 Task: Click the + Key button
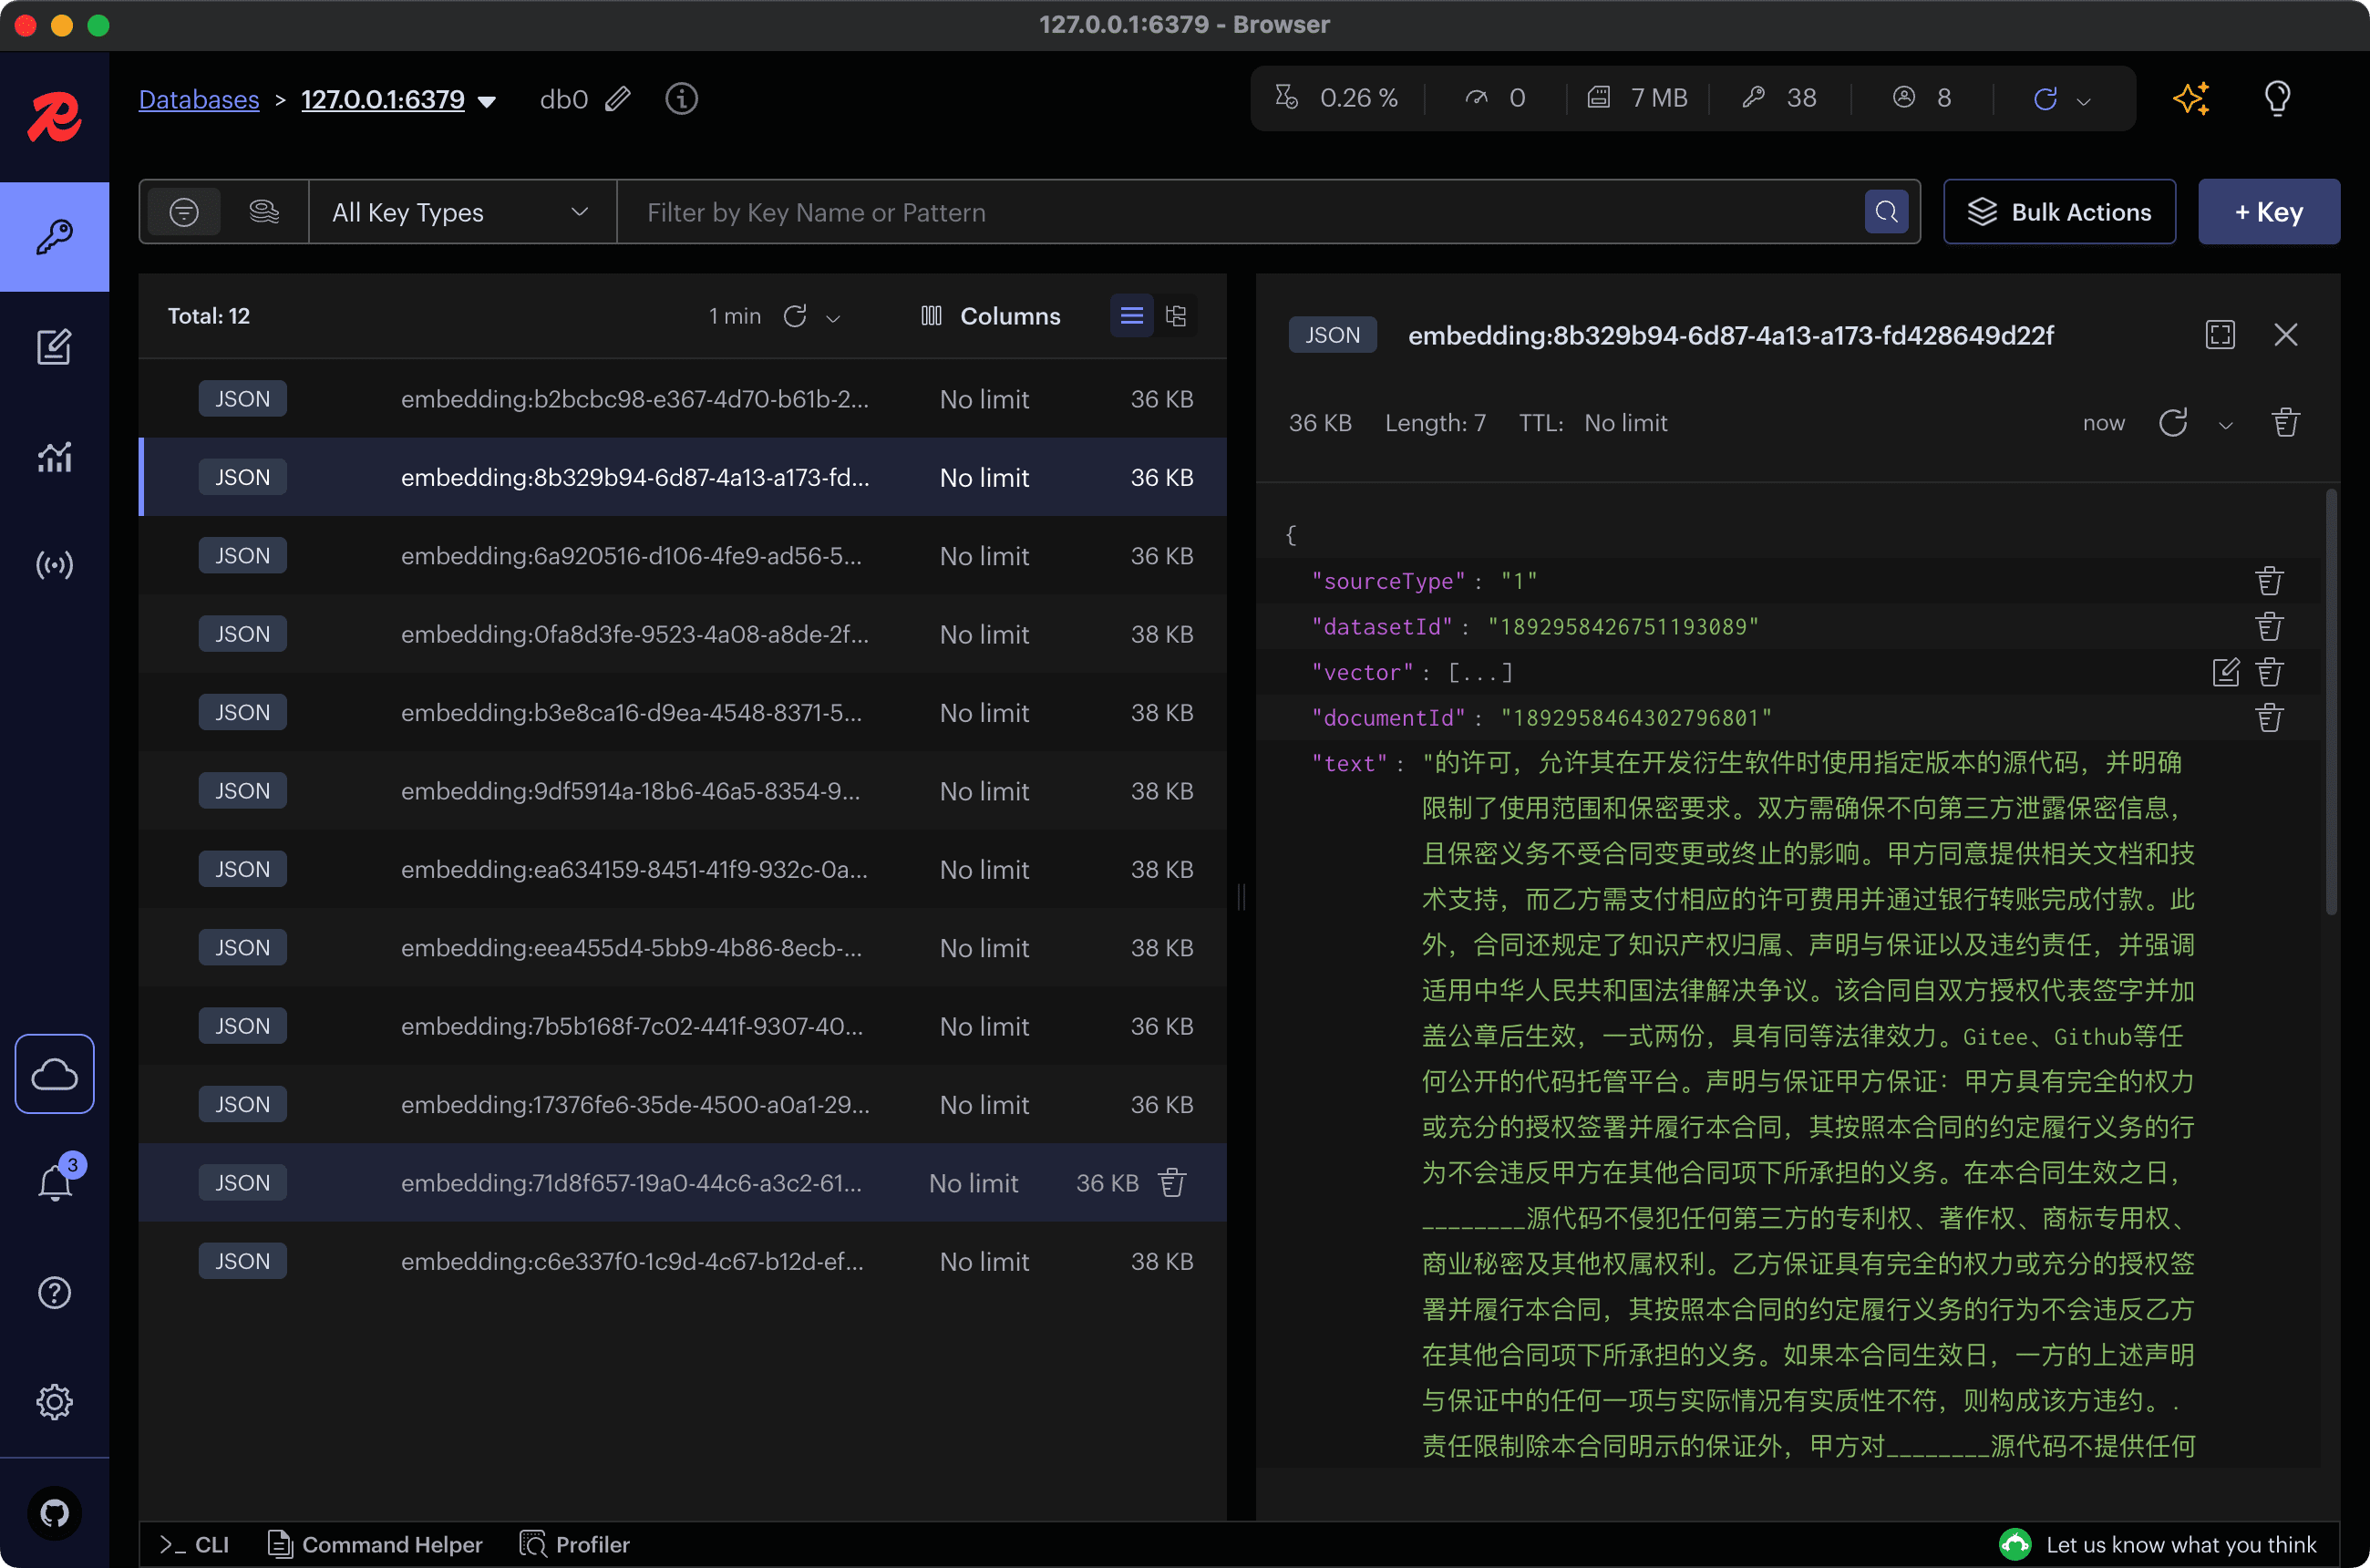pyautogui.click(x=2269, y=212)
